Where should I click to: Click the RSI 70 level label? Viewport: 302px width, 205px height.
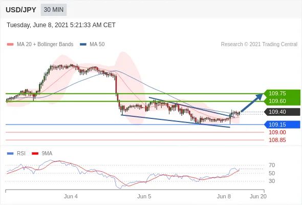[272, 165]
